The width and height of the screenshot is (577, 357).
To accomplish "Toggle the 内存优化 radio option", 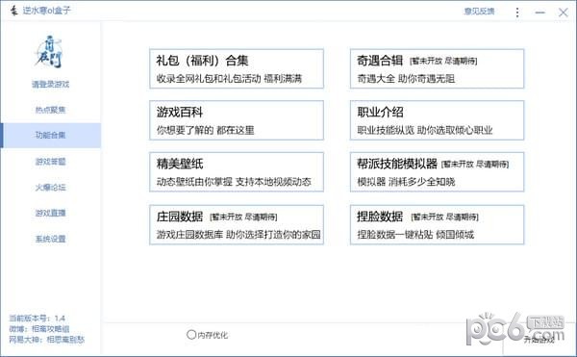I will click(191, 335).
